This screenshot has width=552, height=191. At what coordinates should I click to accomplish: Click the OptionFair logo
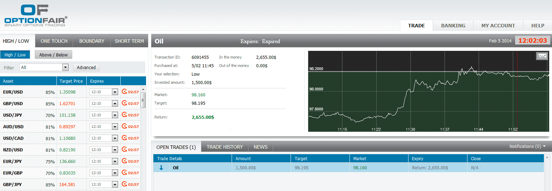point(35,16)
